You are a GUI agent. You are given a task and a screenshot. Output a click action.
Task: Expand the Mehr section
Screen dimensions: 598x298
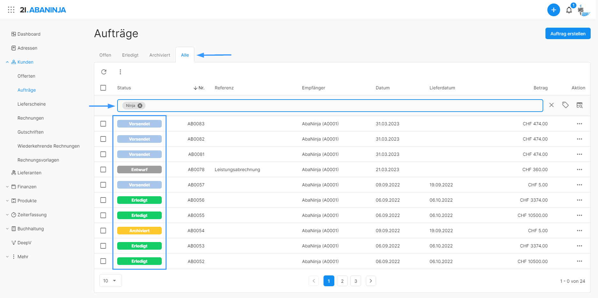pyautogui.click(x=7, y=257)
